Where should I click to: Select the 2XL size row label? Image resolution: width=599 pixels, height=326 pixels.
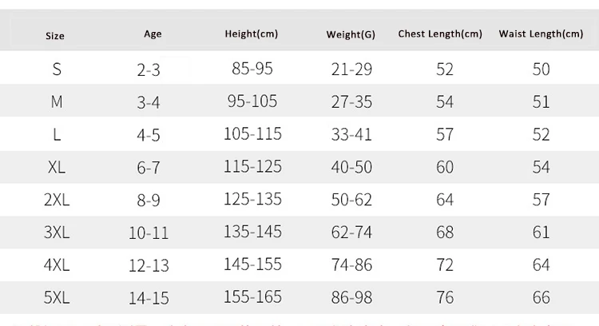(57, 200)
